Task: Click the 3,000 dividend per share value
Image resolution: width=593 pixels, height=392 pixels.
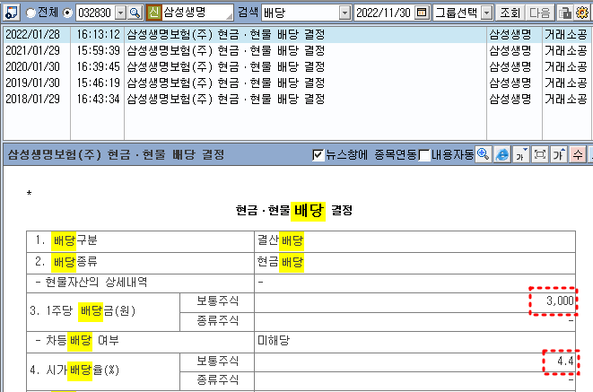Action: coord(560,301)
